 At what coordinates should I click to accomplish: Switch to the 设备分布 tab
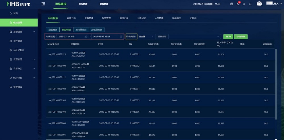coord(71,18)
